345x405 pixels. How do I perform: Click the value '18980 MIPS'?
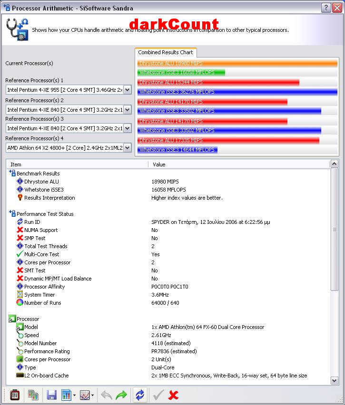(165, 182)
